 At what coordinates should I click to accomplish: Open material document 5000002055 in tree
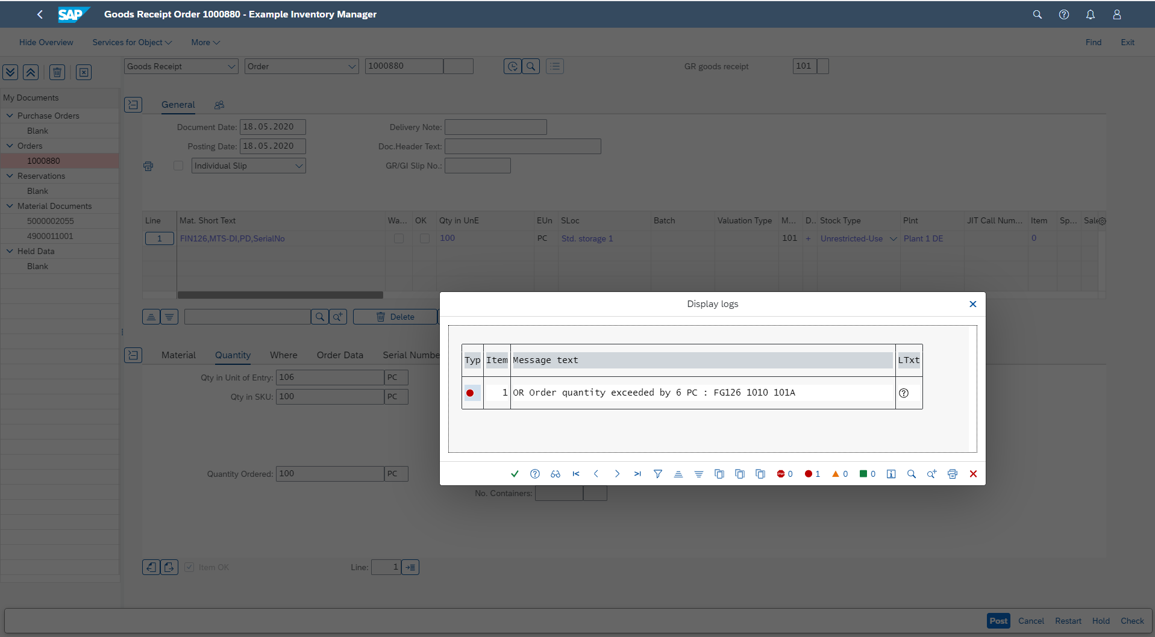pos(51,221)
